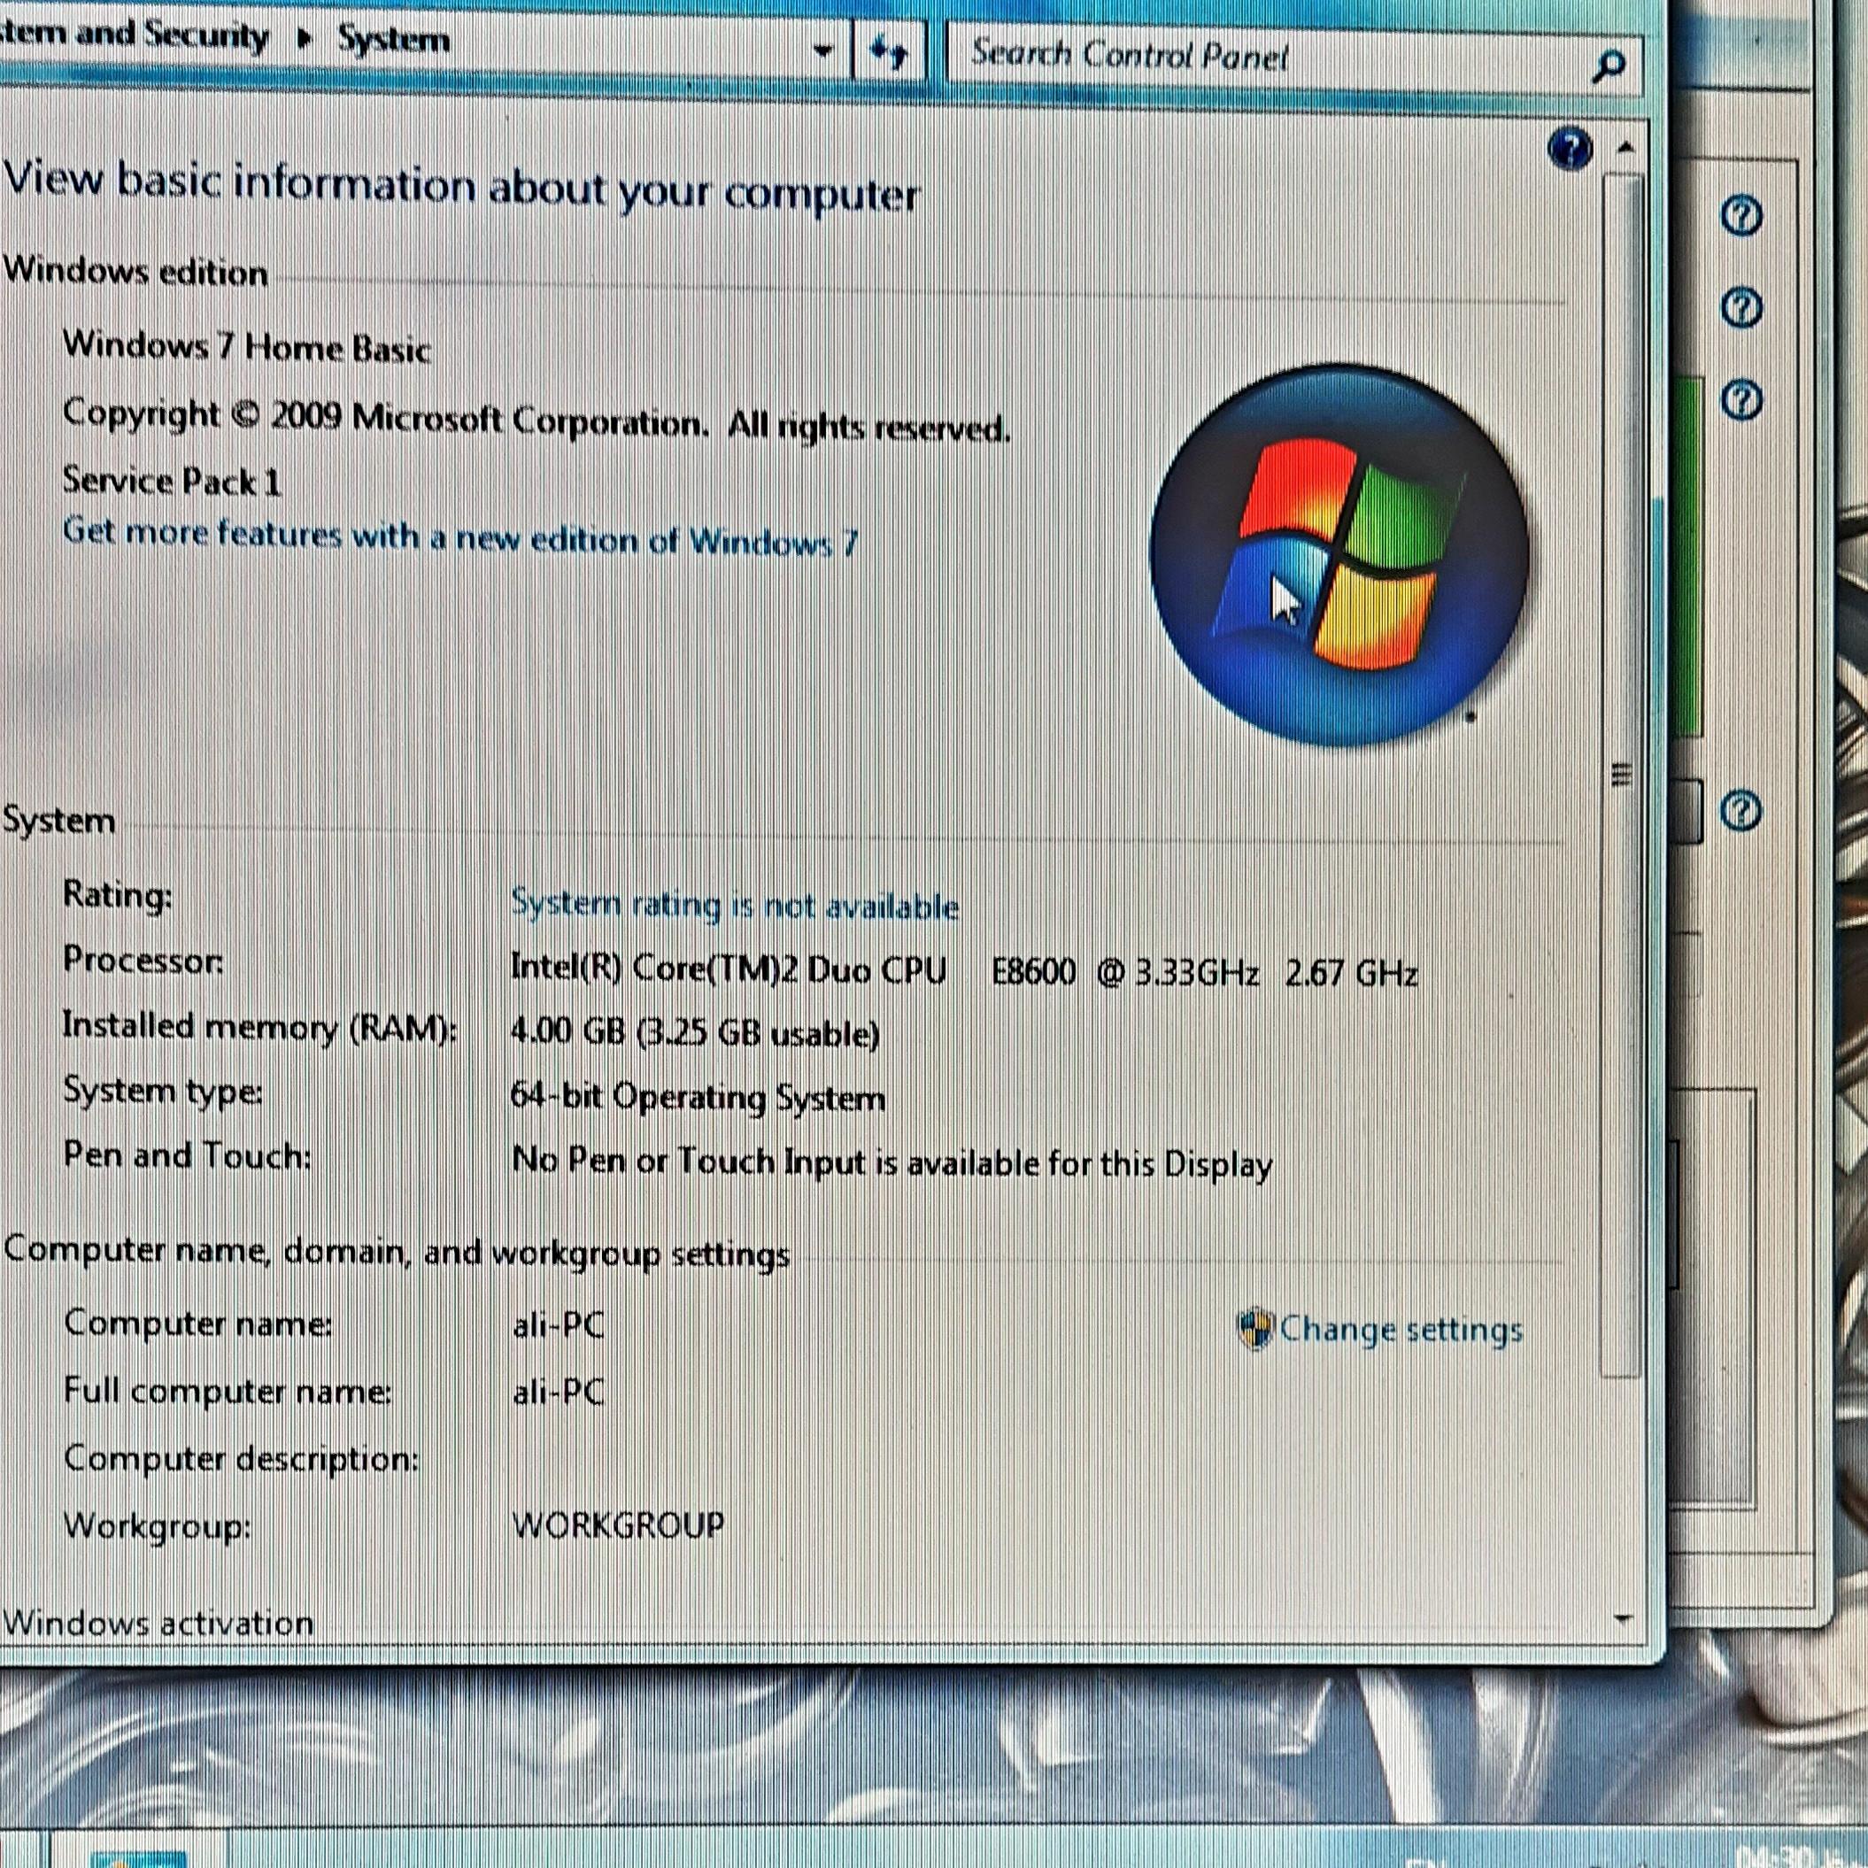Click the Pen and Touch label
The image size is (1868, 1868).
click(x=188, y=1154)
